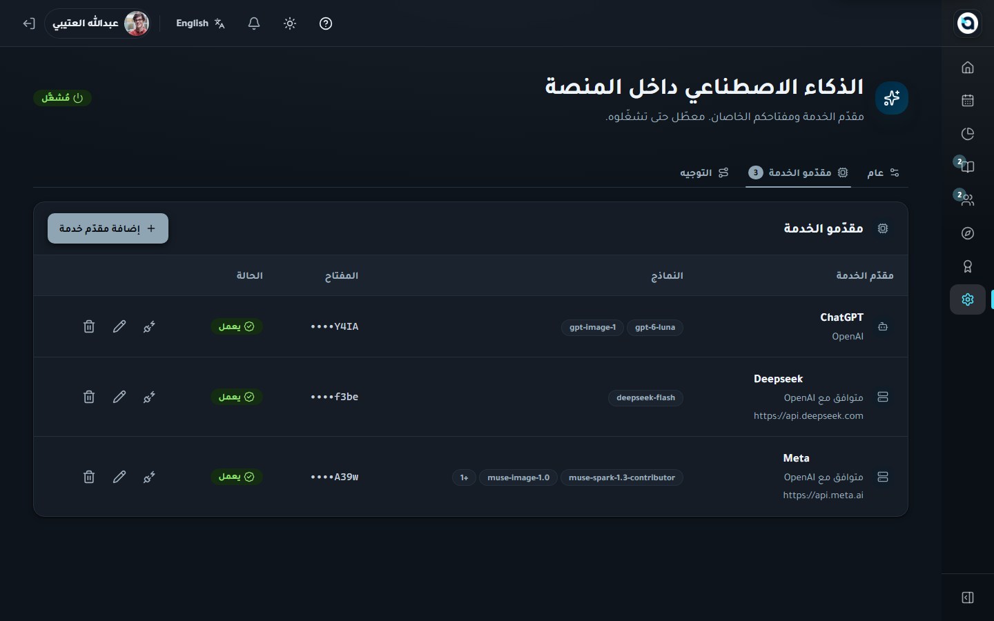Toggle the light/dark theme sun icon

290,23
